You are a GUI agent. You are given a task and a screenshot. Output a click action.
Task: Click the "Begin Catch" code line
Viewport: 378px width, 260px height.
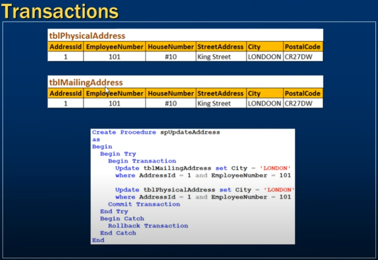(122, 219)
